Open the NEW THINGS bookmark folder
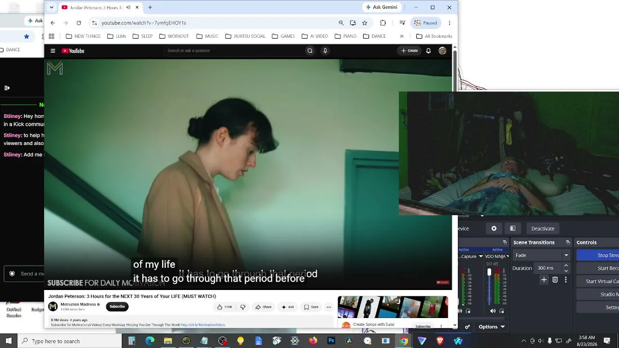This screenshot has height=348, width=619. pos(83,36)
